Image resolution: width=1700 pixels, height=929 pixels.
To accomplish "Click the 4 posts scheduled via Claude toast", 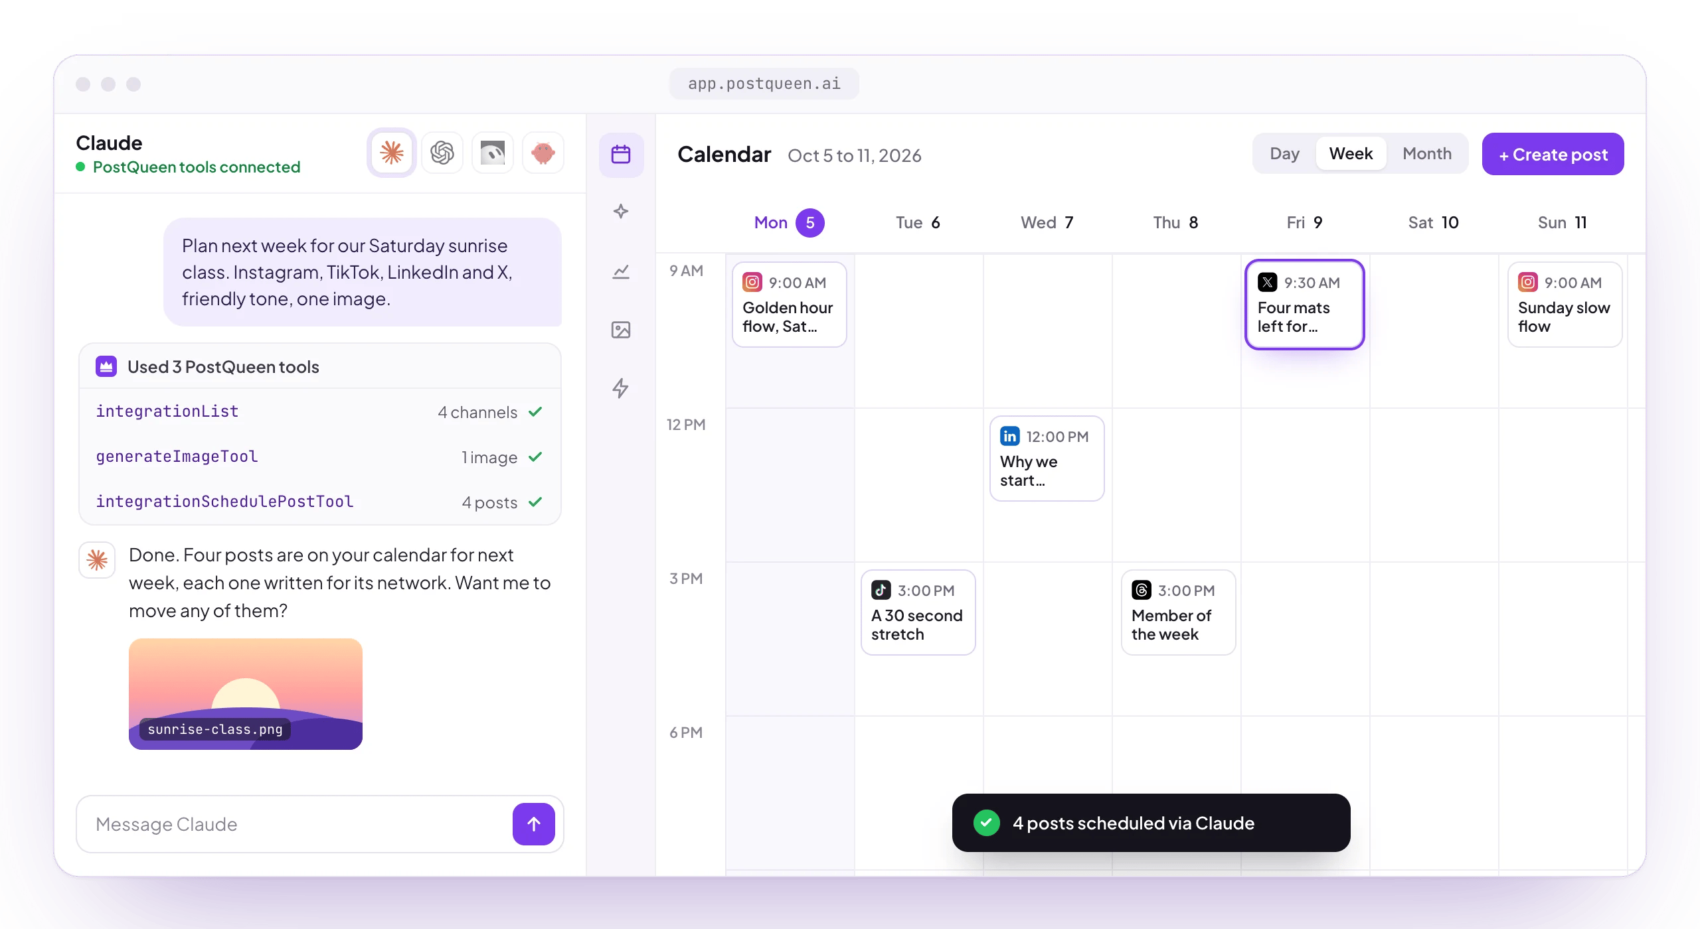I will point(1151,823).
